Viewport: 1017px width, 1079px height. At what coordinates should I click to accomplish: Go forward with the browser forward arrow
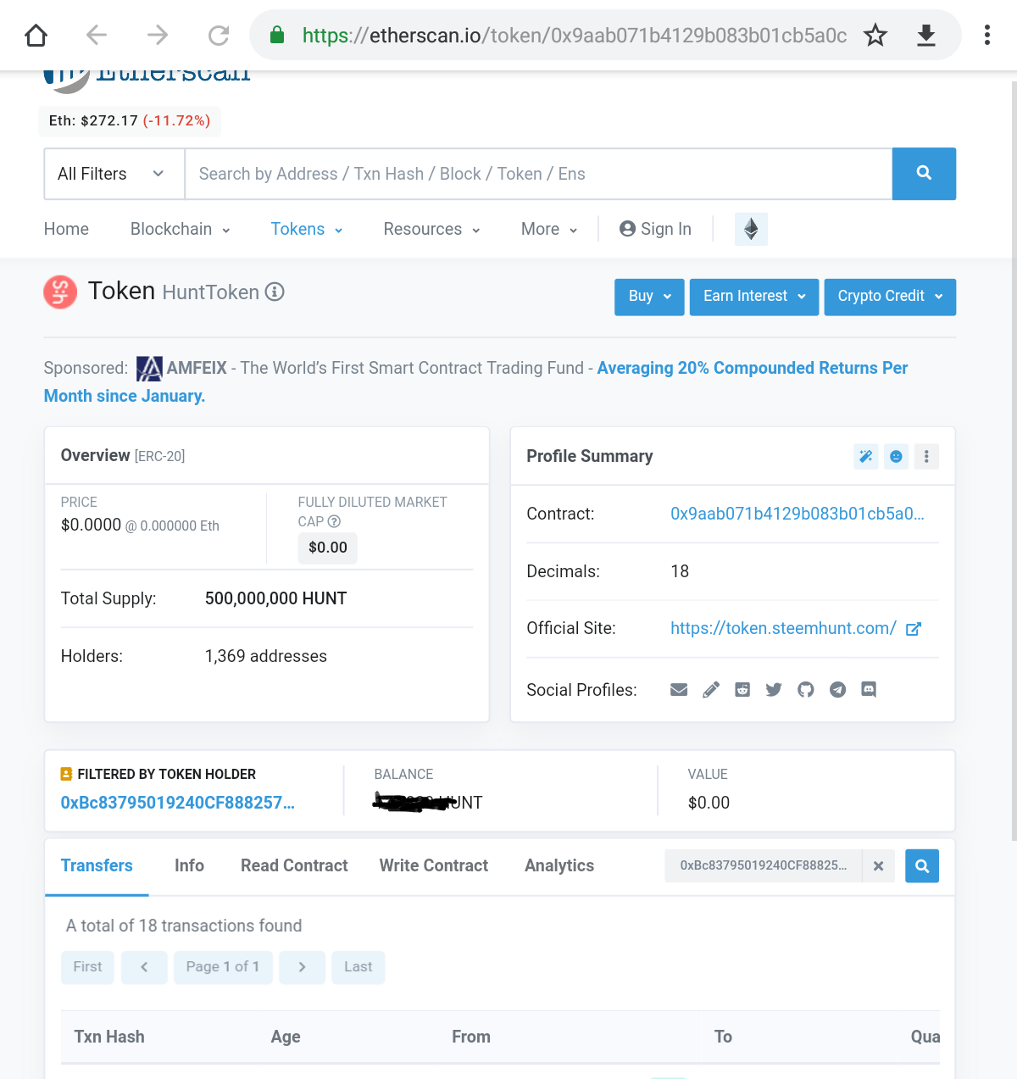pyautogui.click(x=158, y=35)
